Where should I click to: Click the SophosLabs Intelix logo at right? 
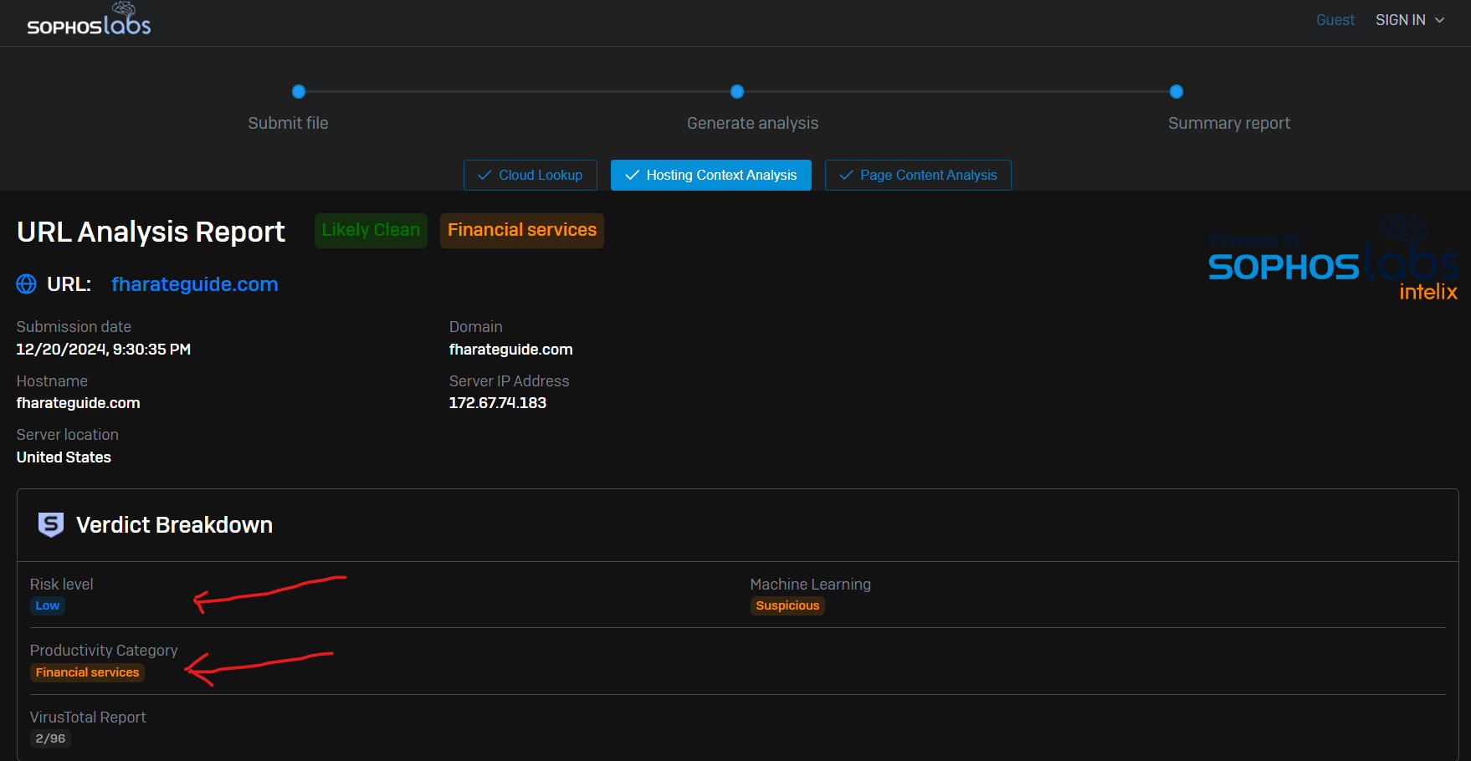pyautogui.click(x=1333, y=259)
